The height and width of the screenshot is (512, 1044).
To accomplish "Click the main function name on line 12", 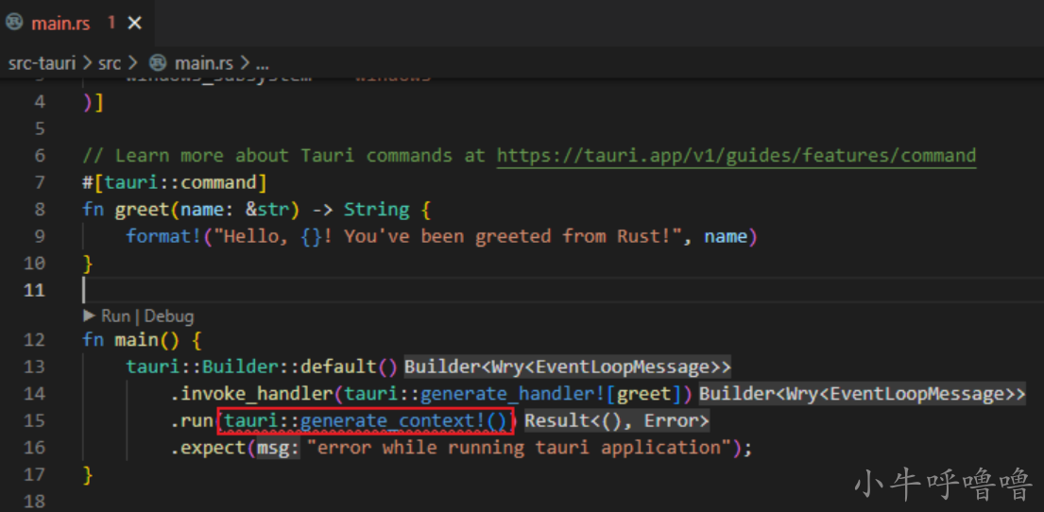I will click(x=136, y=340).
